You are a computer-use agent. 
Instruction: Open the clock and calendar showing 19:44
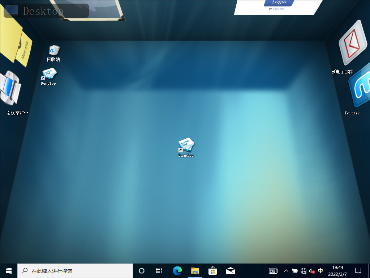(337, 271)
